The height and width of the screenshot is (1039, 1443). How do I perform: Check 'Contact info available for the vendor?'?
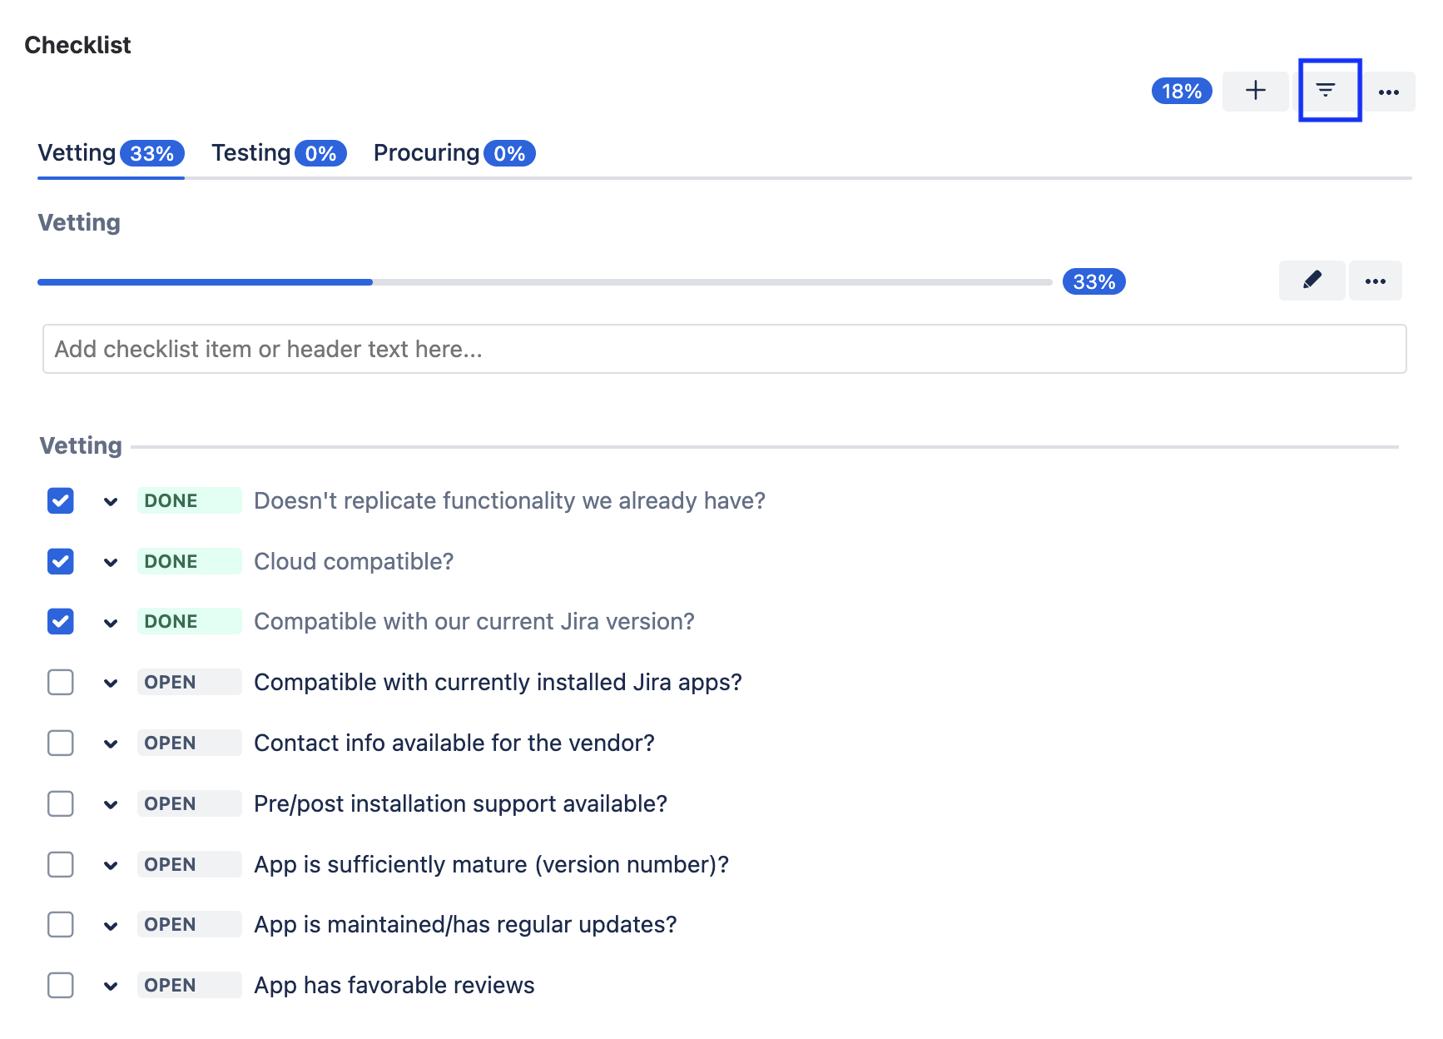pyautogui.click(x=61, y=743)
